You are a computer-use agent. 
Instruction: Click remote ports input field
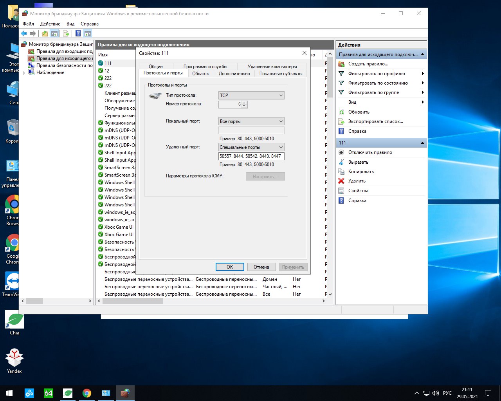click(x=251, y=156)
